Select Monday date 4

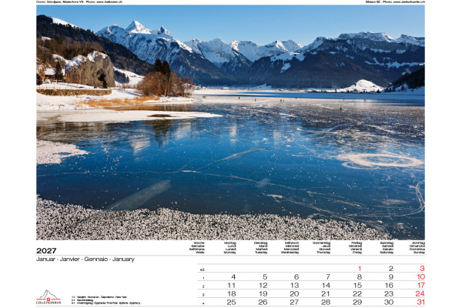pyautogui.click(x=233, y=277)
